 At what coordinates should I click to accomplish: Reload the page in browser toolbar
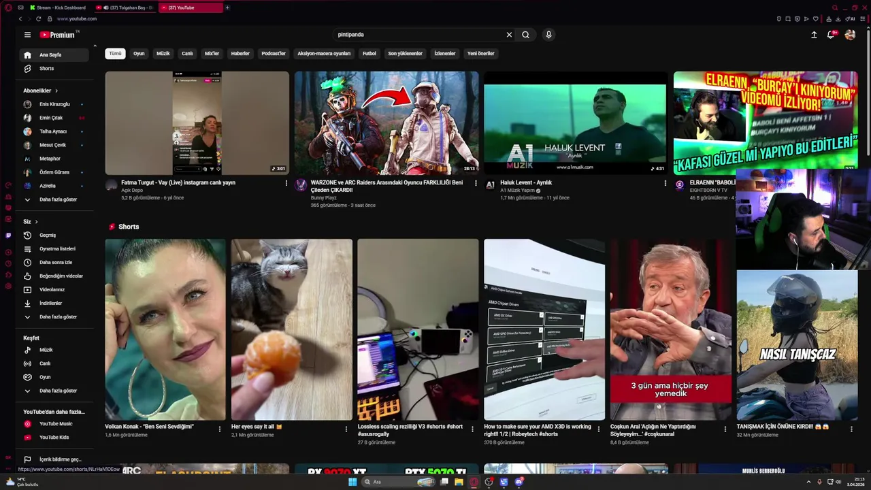tap(38, 19)
